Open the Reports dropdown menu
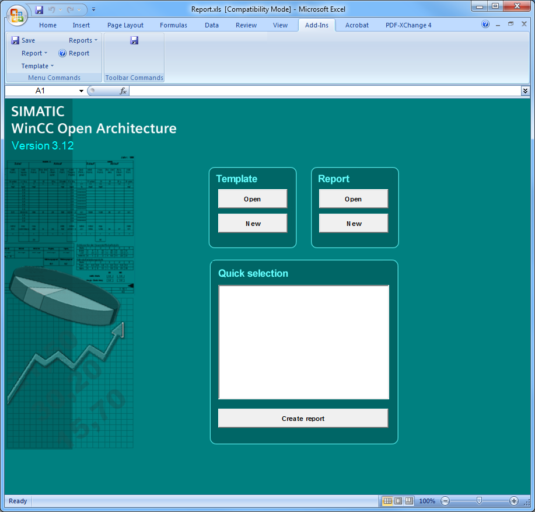 pos(83,40)
